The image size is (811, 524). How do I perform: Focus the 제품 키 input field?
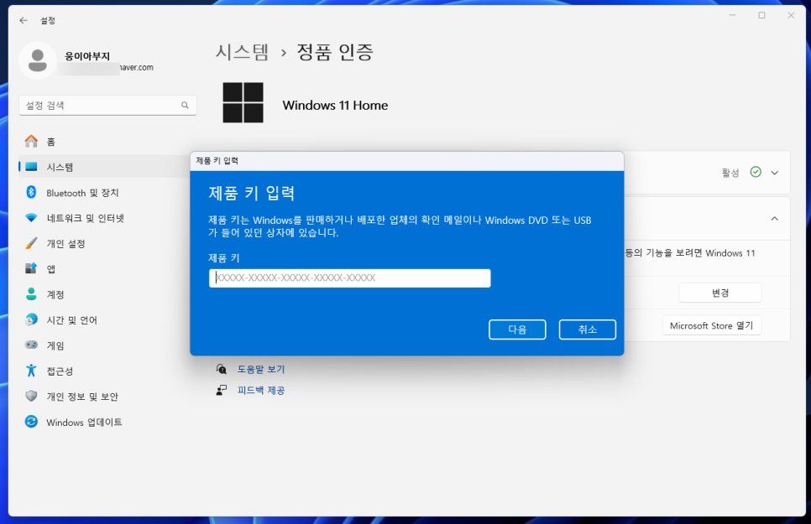pyautogui.click(x=349, y=278)
